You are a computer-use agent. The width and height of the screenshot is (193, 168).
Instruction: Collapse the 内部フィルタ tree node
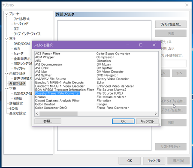[x=6, y=74]
